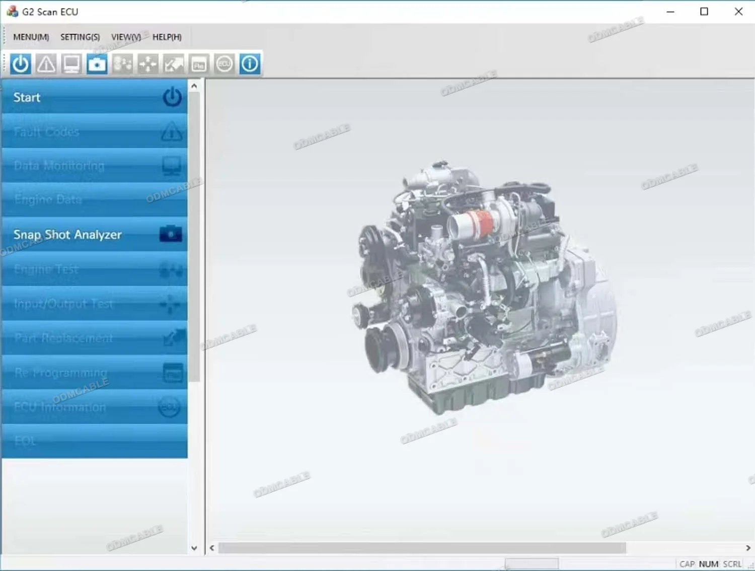Click the Snap Shot camera toolbar icon
Viewport: 755px width, 571px height.
[x=97, y=64]
